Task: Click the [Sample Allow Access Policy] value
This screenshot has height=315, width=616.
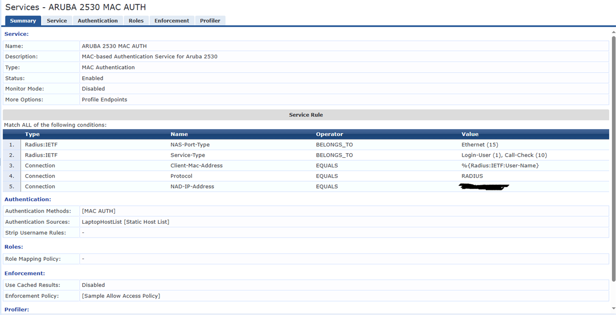Action: (121, 296)
